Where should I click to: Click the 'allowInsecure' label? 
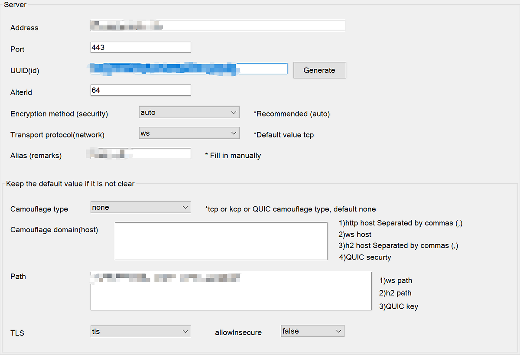click(x=238, y=332)
